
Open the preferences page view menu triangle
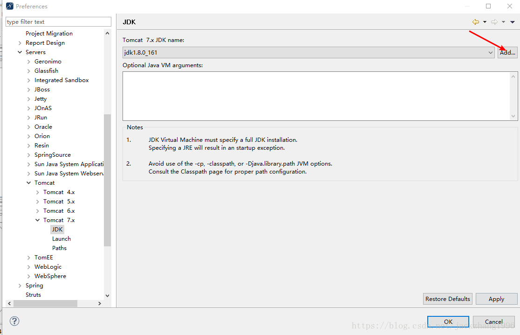pyautogui.click(x=513, y=22)
